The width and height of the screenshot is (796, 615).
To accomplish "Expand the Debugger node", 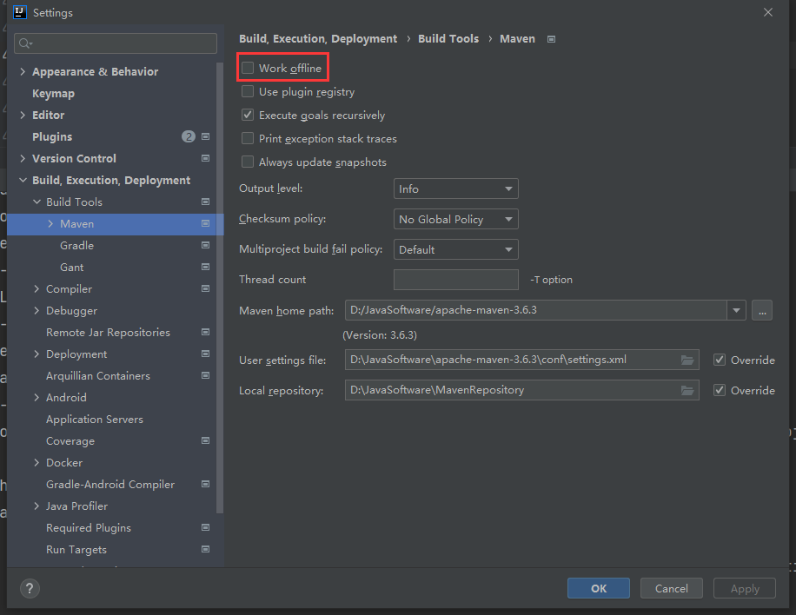I will point(36,311).
